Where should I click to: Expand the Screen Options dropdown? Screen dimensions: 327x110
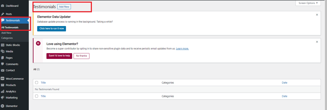coord(308,3)
